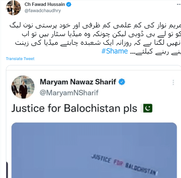Click Maryam Nawaz Sharif's blue verified checkmark
This screenshot has width=181, height=178.
pyautogui.click(x=122, y=82)
